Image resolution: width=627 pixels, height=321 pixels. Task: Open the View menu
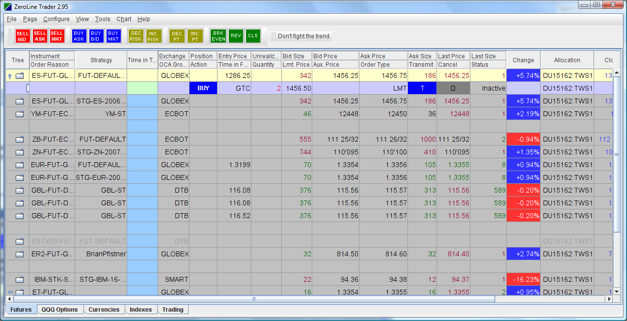(x=82, y=19)
